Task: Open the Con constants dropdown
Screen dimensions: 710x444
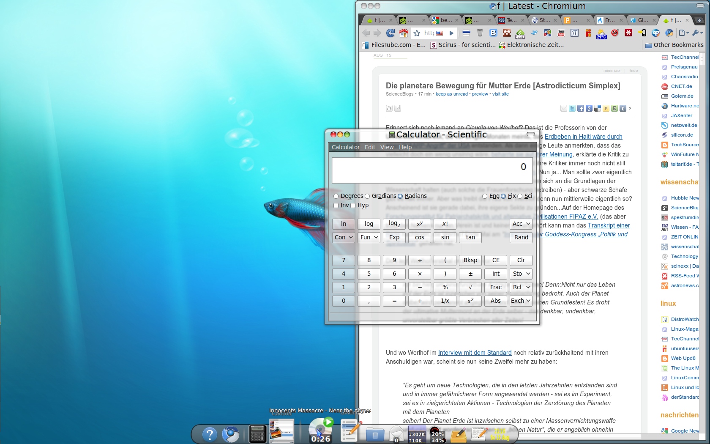Action: coord(344,237)
